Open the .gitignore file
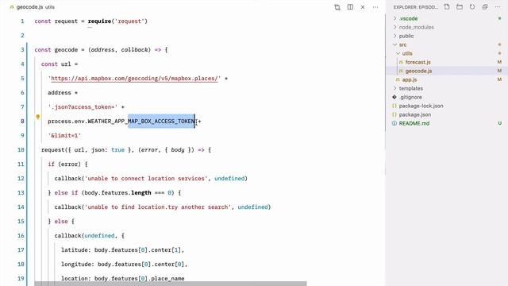The width and height of the screenshot is (508, 286). pos(410,97)
